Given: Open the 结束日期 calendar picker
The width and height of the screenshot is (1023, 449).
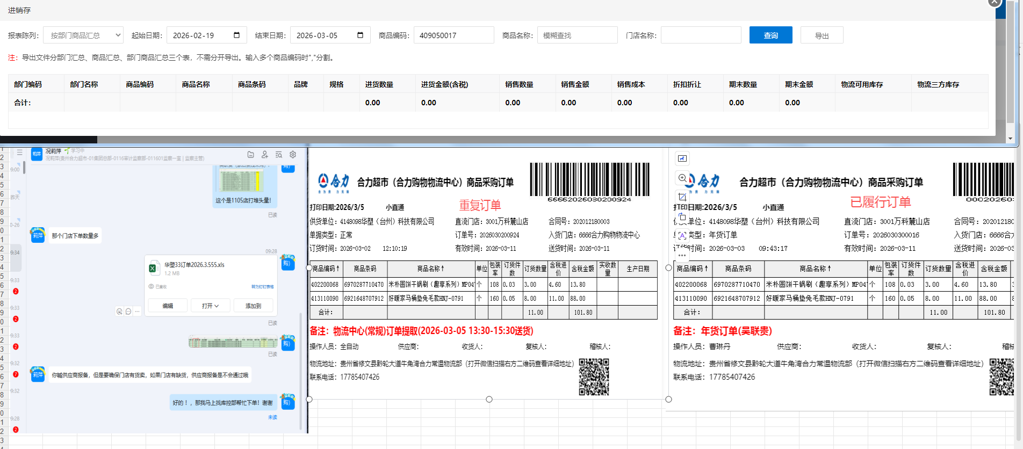Looking at the screenshot, I should (x=360, y=35).
